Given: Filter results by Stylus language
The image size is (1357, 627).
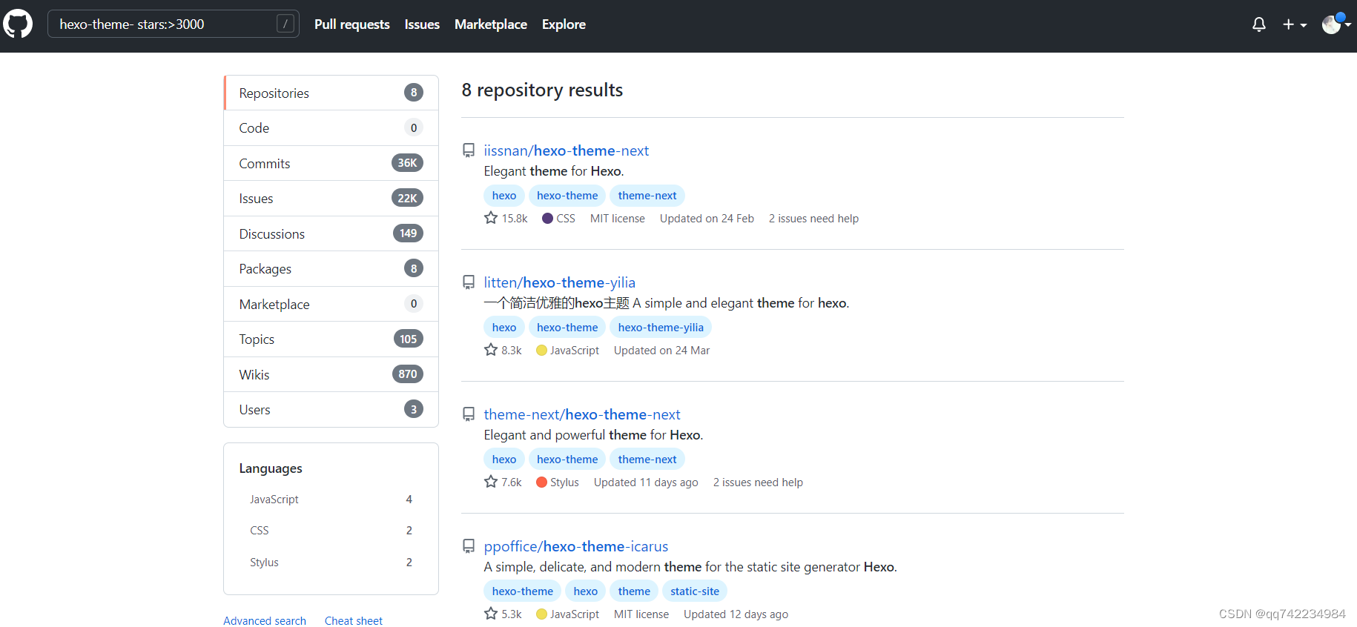Looking at the screenshot, I should (x=264, y=563).
